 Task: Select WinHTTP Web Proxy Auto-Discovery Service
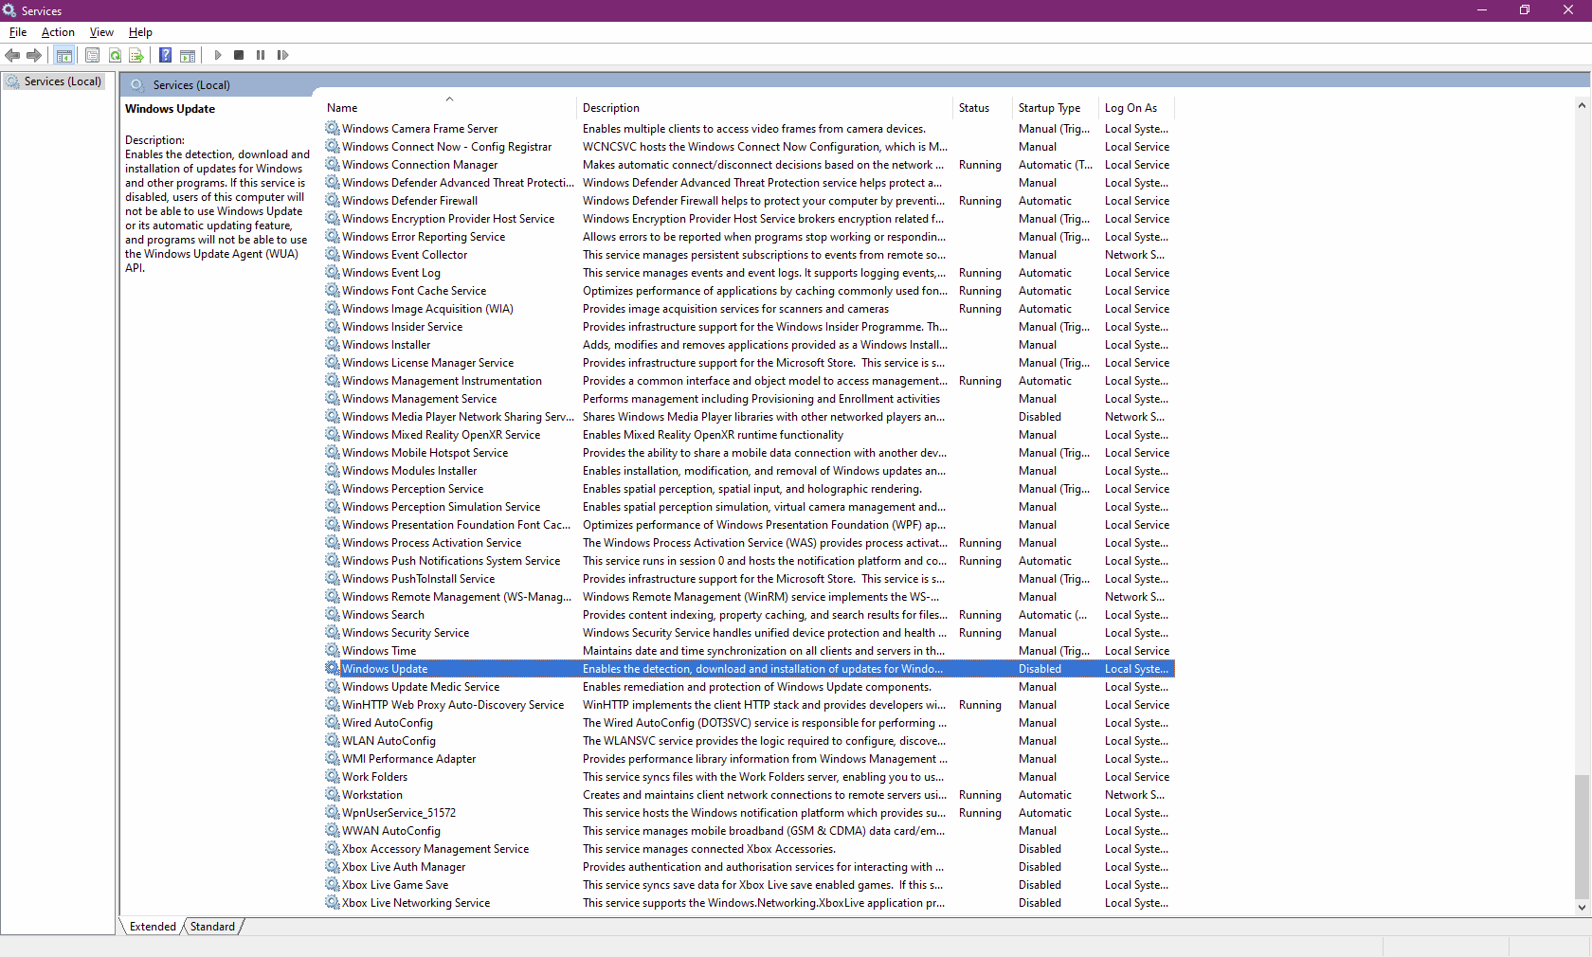[749, 705]
